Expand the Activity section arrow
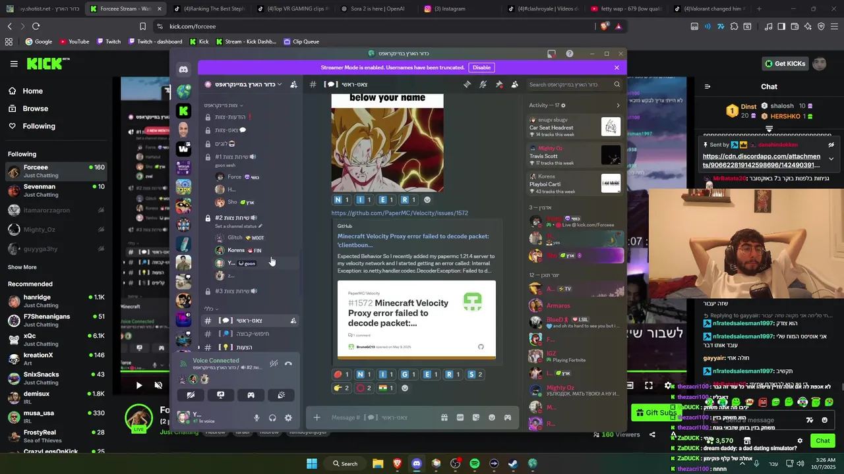Screen dimensions: 844x474 pyautogui.click(x=618, y=105)
